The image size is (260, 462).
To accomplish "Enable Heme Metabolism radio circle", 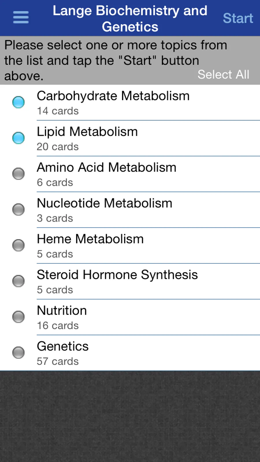I will tap(18, 245).
